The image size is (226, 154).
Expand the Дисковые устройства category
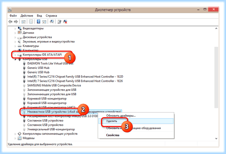pyautogui.click(x=15, y=37)
